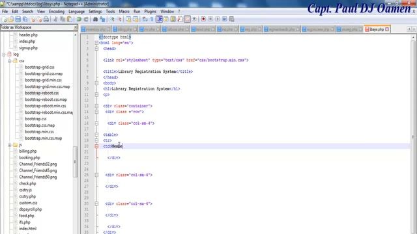This screenshot has width=417, height=234.
Task: Click the Document Map toolbar icon
Action: 173,19
